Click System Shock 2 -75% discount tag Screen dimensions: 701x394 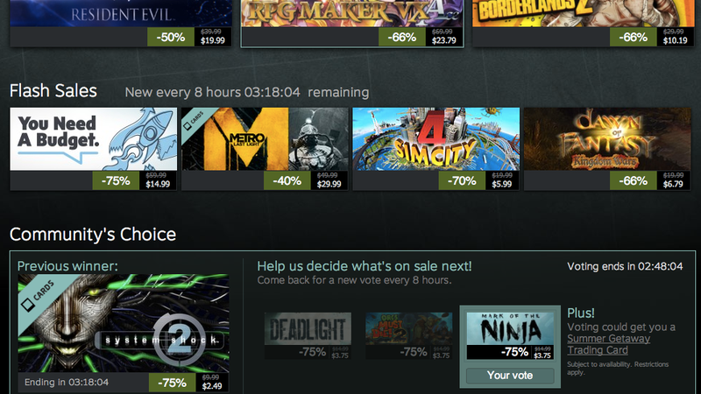172,383
